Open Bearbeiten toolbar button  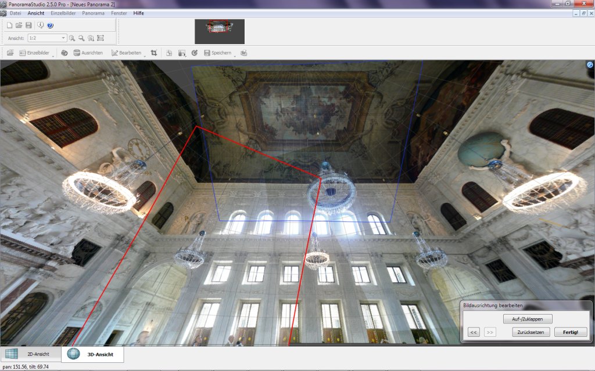[x=126, y=53]
